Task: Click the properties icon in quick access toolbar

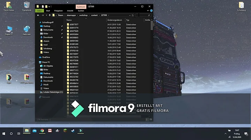Action: (43, 7)
